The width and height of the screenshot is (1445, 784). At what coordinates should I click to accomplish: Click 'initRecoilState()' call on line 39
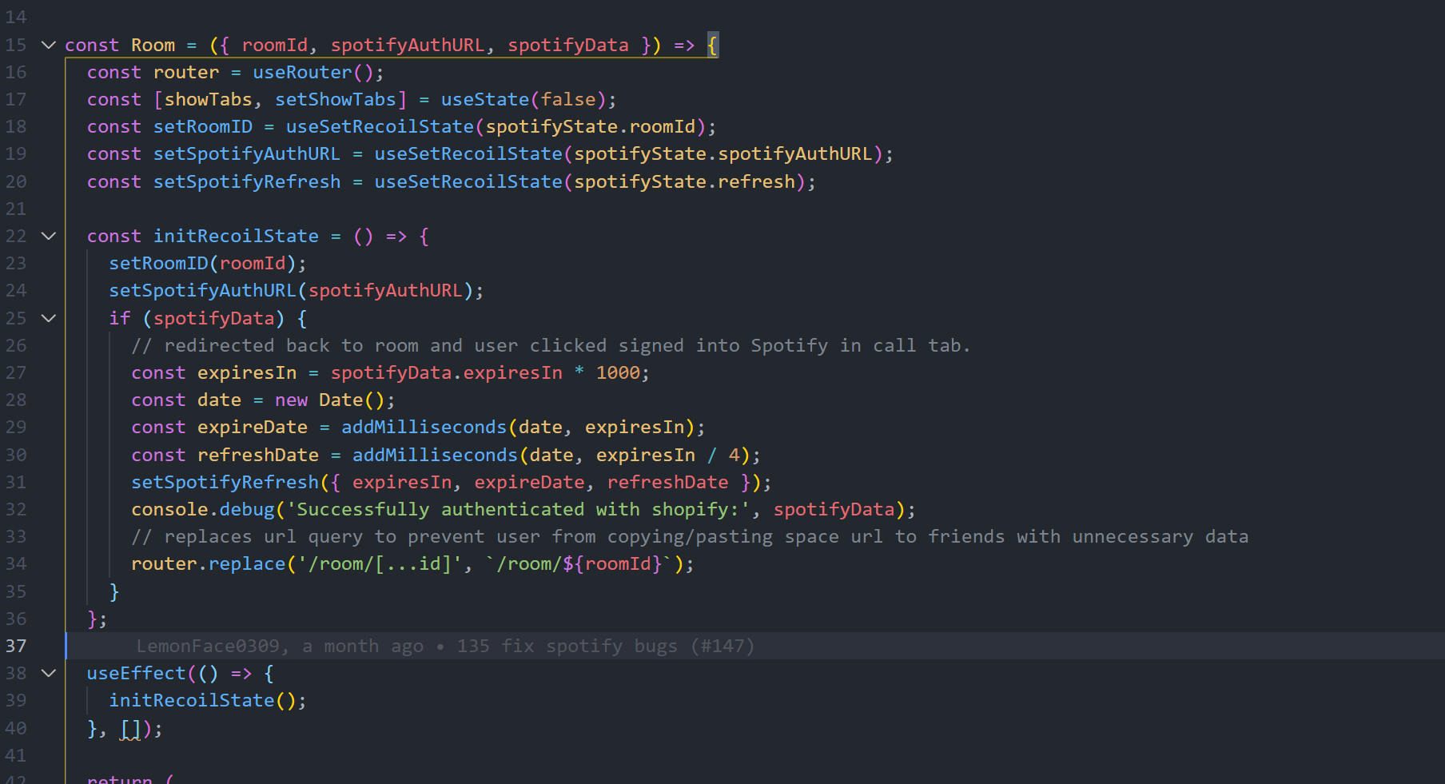pyautogui.click(x=203, y=700)
